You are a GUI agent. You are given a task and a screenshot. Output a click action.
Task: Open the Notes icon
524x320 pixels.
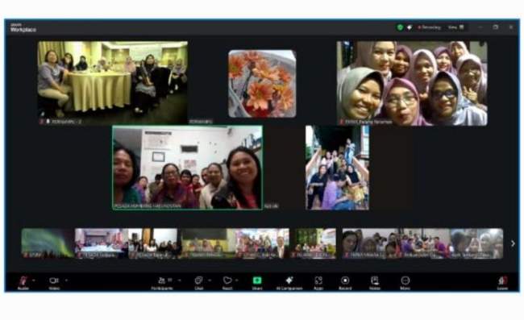tap(375, 282)
